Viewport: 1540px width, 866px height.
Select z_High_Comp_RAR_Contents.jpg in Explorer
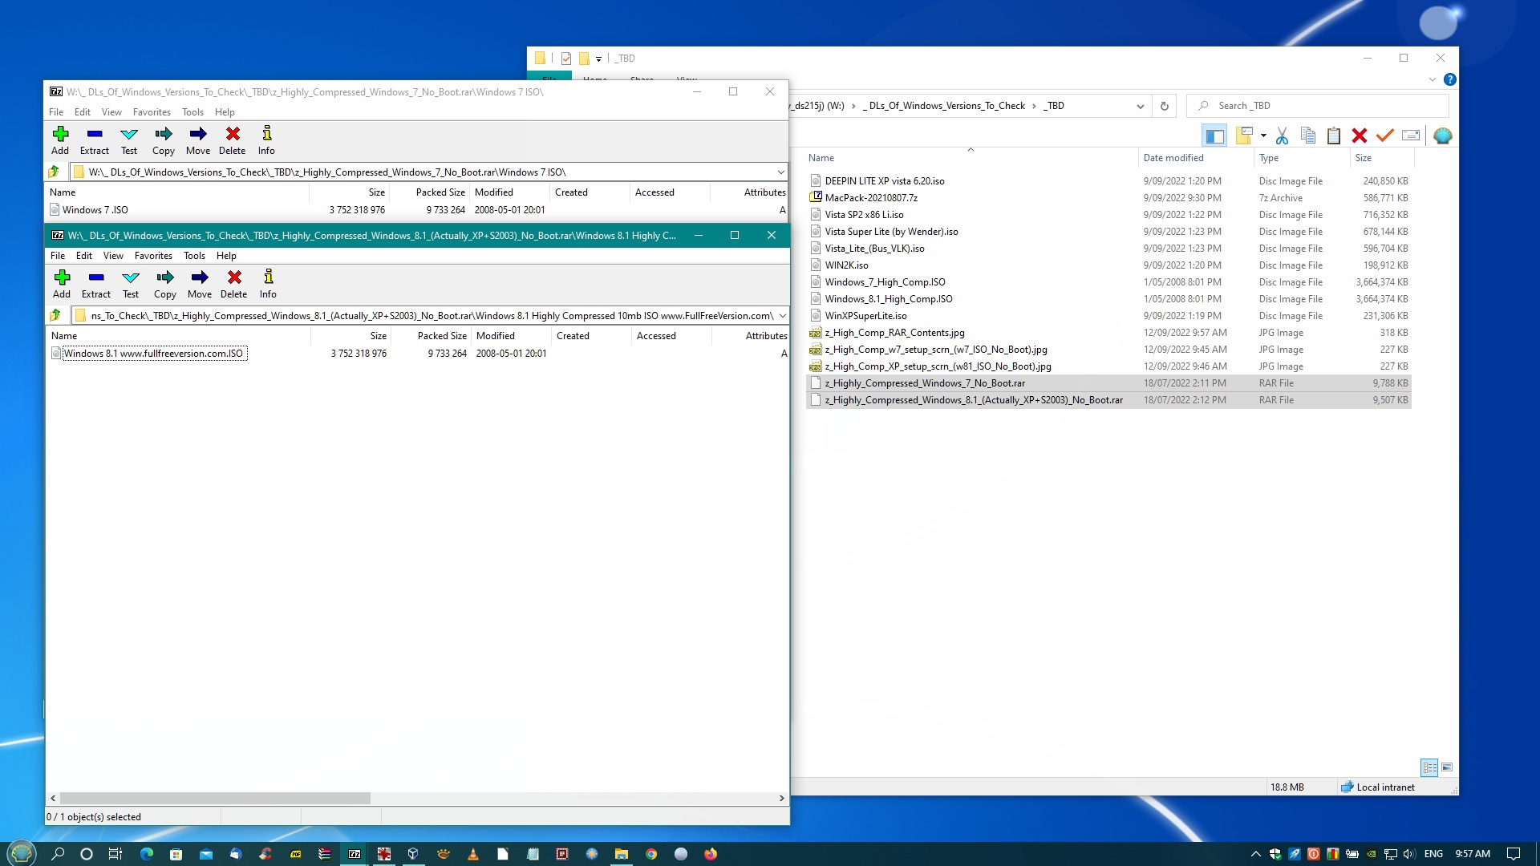[x=894, y=333]
